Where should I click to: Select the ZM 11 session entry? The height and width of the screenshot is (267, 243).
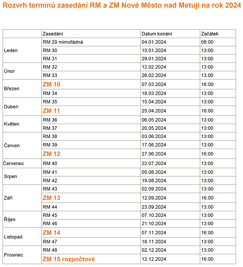[x=51, y=111]
